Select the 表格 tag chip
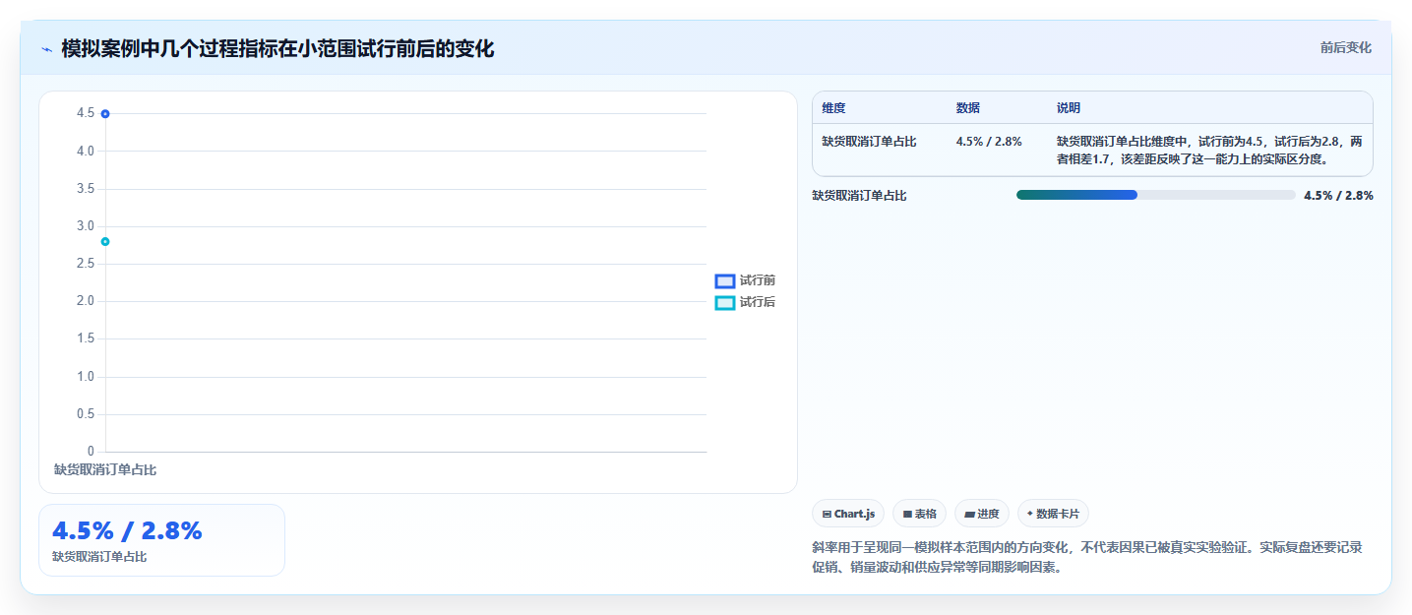Viewport: 1412px width, 615px height. pos(919,514)
